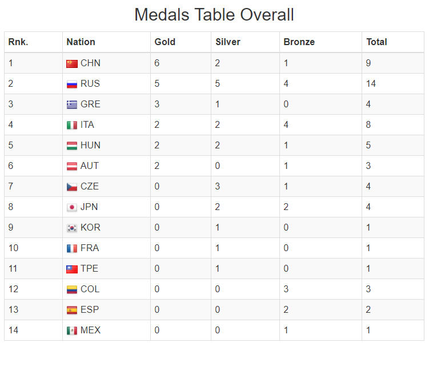Click the Russia flag icon
Screen dimensions: 433x379
(72, 84)
